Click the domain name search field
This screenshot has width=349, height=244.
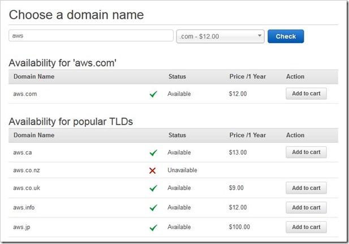pyautogui.click(x=91, y=36)
